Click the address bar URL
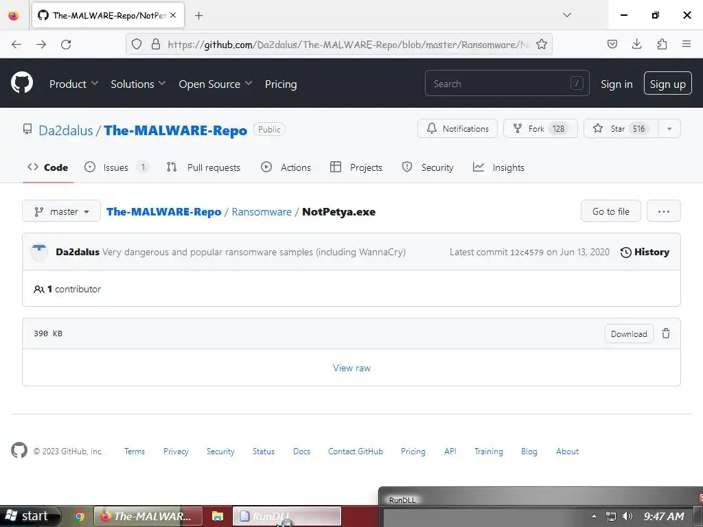The width and height of the screenshot is (703, 527). tap(348, 45)
